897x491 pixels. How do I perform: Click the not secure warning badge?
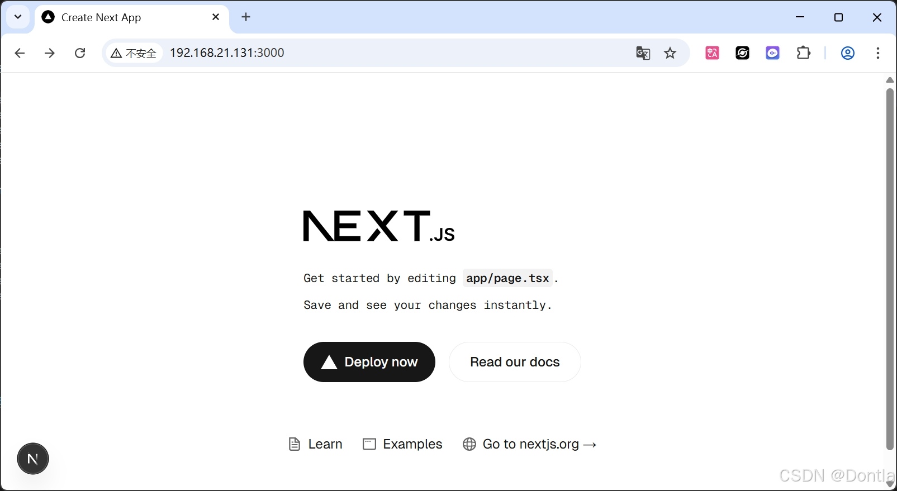click(x=134, y=53)
